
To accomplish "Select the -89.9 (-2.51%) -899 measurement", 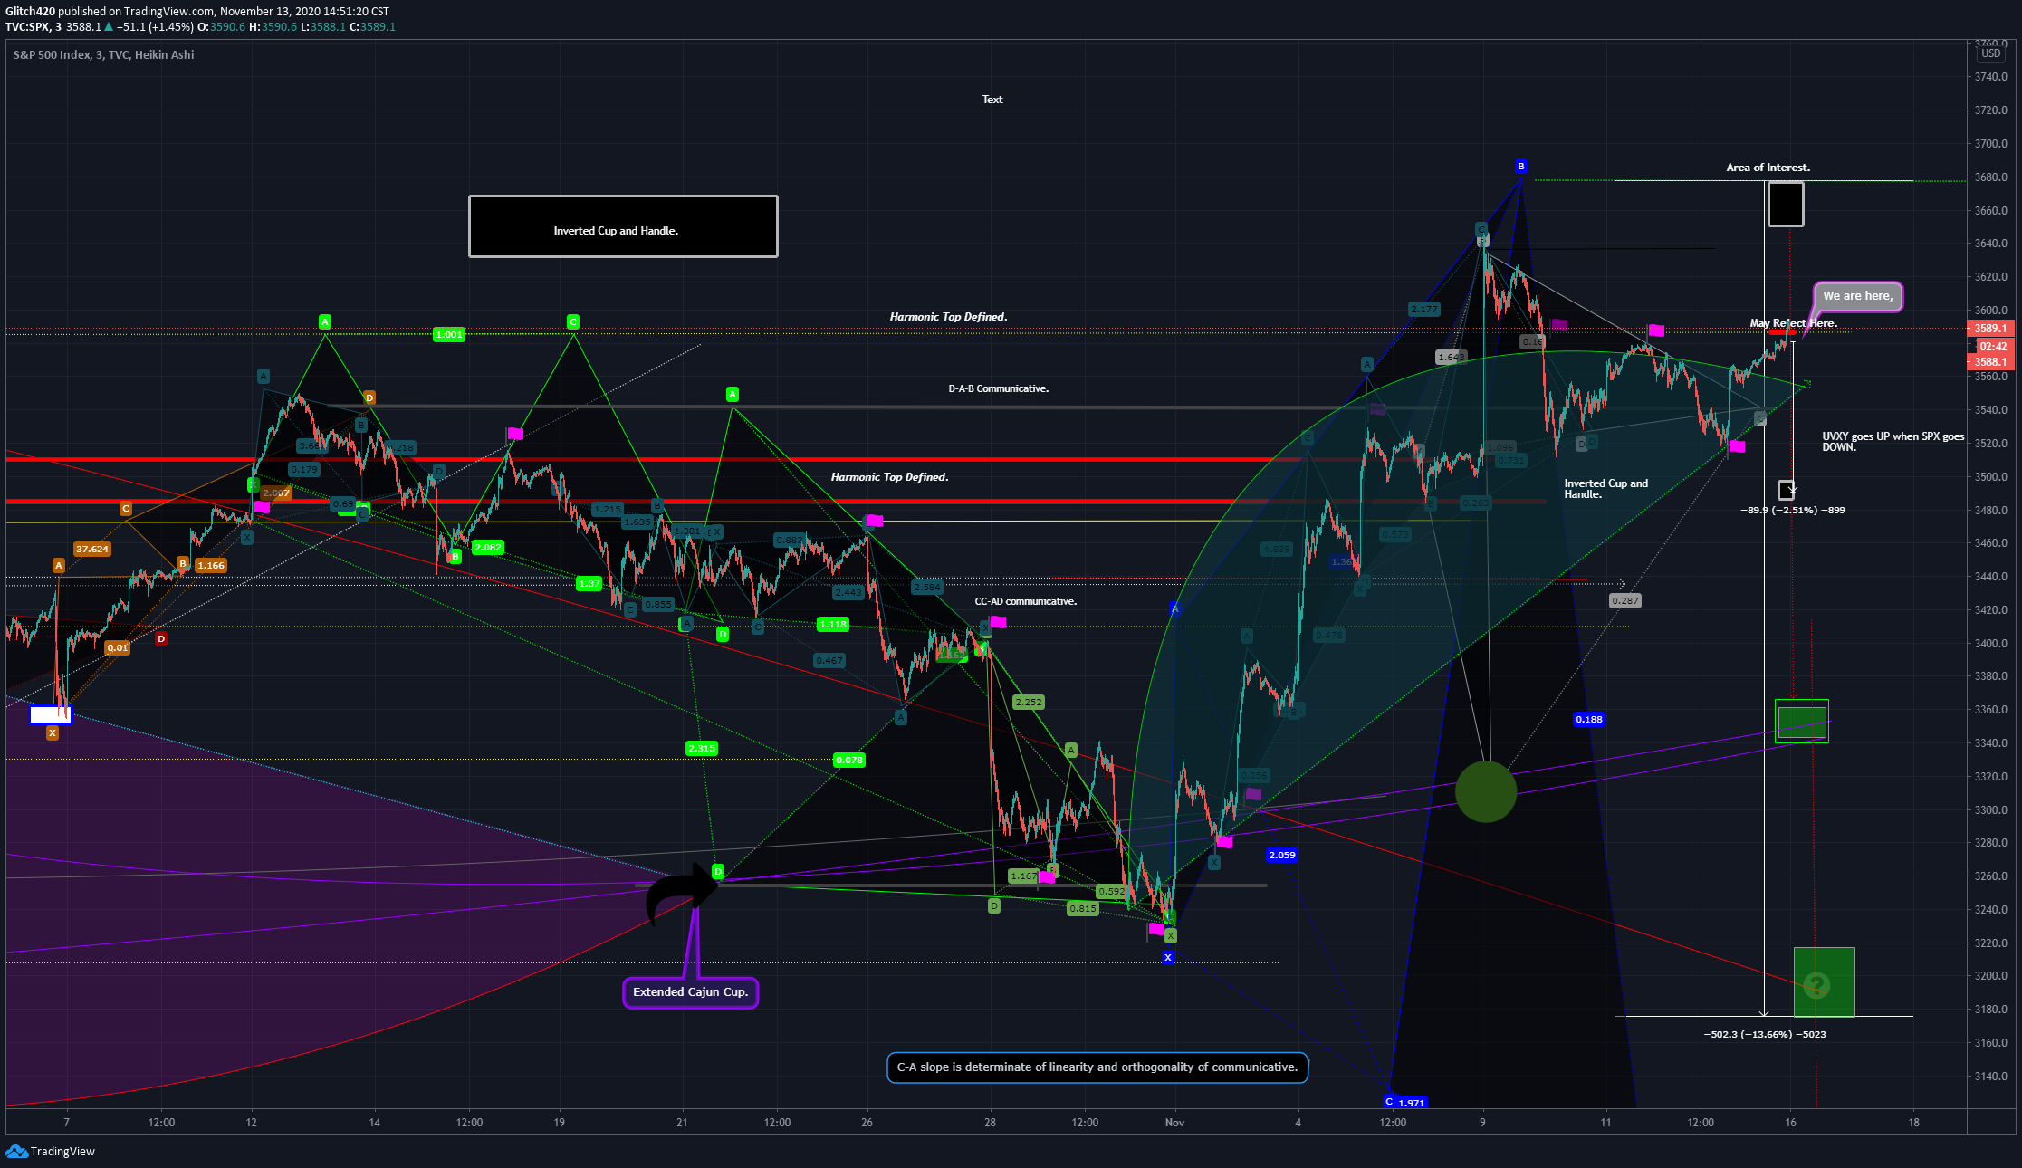I will pyautogui.click(x=1792, y=510).
